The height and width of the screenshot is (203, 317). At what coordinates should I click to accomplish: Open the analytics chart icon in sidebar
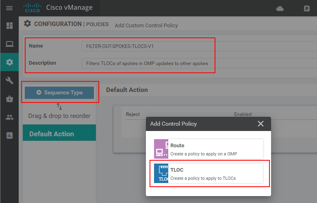(x=9, y=135)
